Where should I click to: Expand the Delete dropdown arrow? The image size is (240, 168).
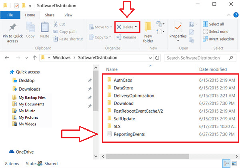pyautogui.click(x=136, y=27)
